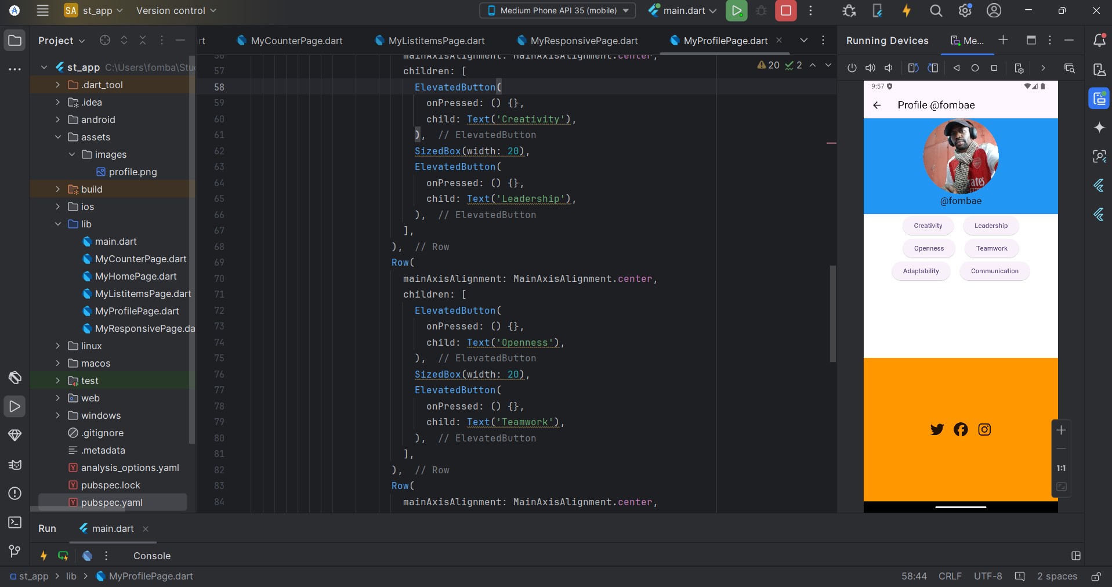Tap the Communication button in emulator

tap(994, 271)
